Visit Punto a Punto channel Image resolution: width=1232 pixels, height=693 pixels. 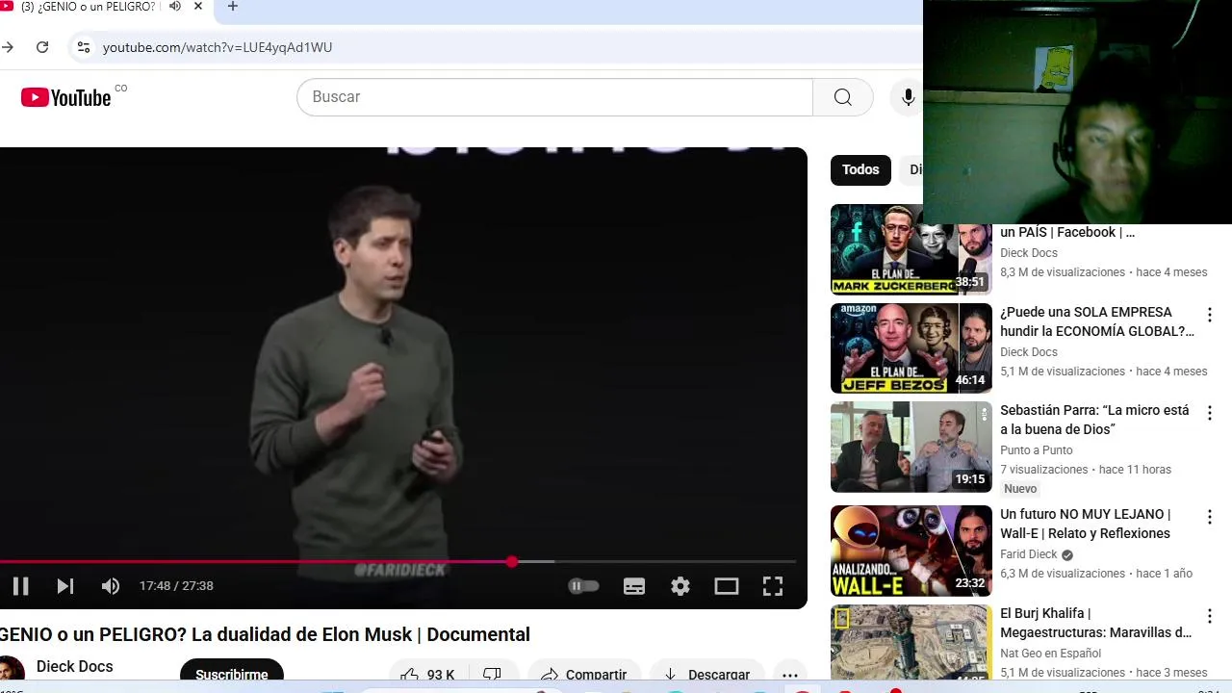(x=1036, y=450)
